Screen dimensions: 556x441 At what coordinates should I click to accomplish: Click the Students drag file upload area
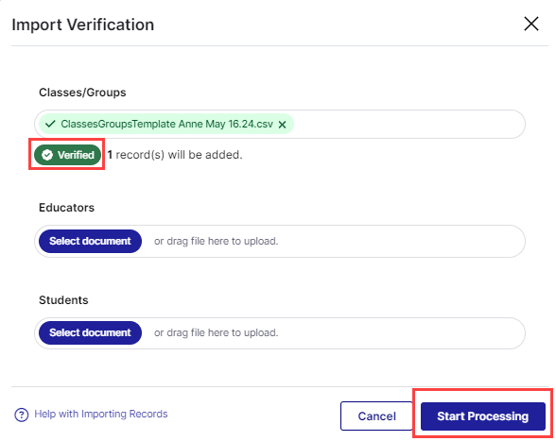point(280,333)
